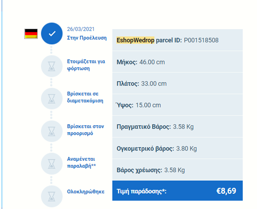Select the Ολοκληρώθηκε step label
This screenshot has height=209, width=257.
pyautogui.click(x=86, y=191)
